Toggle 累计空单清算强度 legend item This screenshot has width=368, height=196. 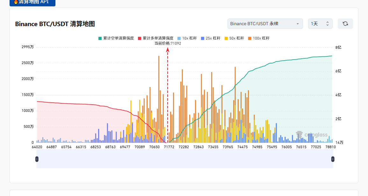click(116, 38)
